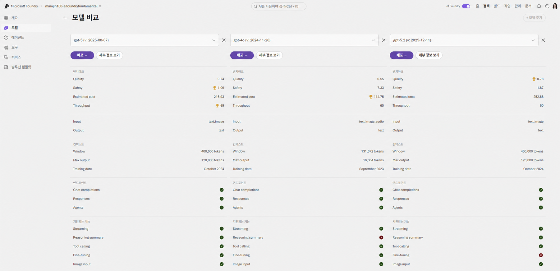
Task: Open the gpt-5 (v: 2025-08-07) model selector
Action: (x=145, y=40)
